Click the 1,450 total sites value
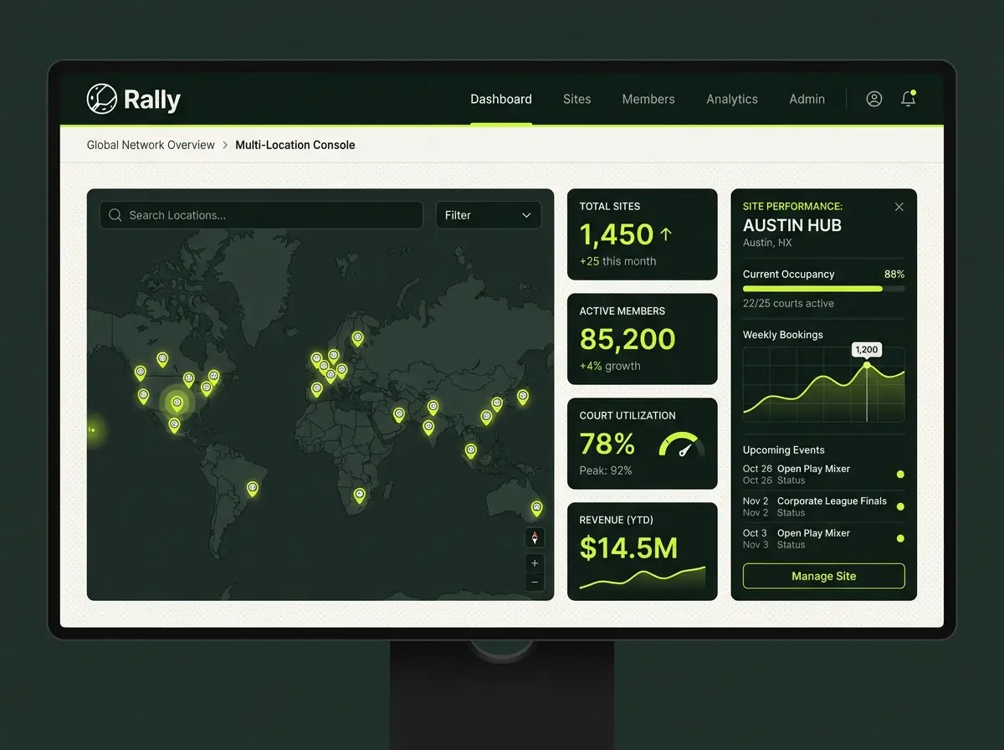The image size is (1004, 750). 617,234
